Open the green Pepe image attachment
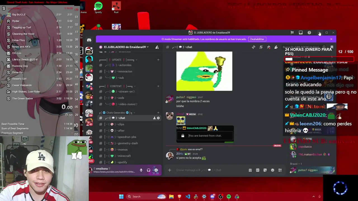Screen dimensions: 358x201 tap(204, 71)
